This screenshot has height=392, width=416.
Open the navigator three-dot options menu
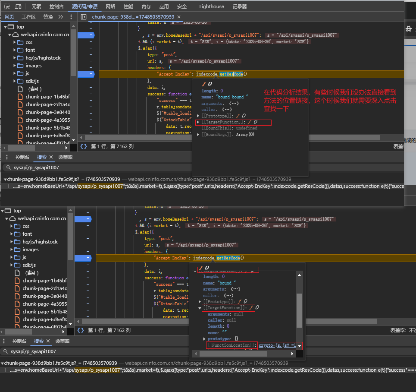click(x=71, y=17)
